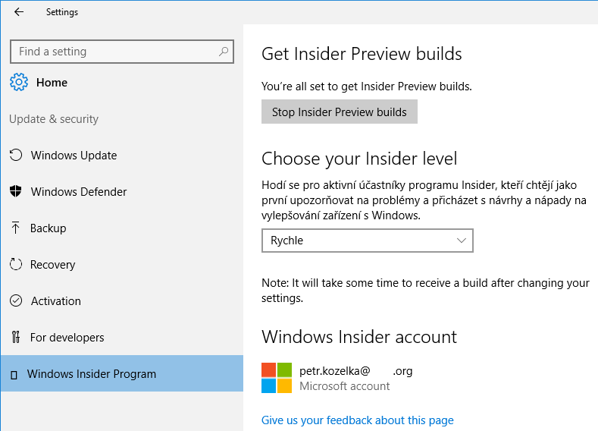This screenshot has height=431, width=598.
Task: Focus the Find a setting search box
Action: coord(114,52)
